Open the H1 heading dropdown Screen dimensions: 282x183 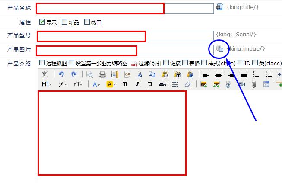coord(47,84)
